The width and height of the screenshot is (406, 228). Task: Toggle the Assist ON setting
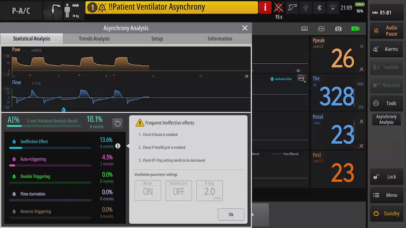tap(148, 191)
